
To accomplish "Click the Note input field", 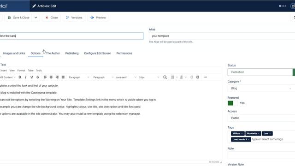I will (261, 155).
